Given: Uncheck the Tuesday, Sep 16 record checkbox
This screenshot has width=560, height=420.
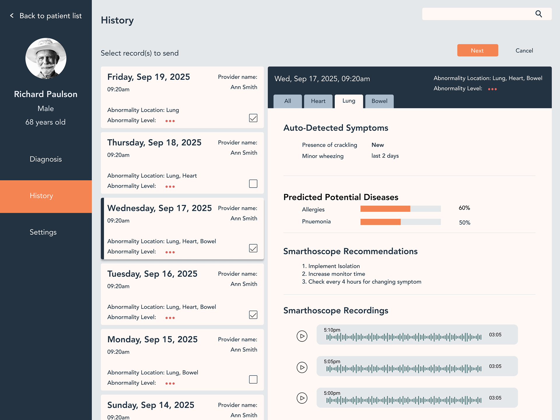Looking at the screenshot, I should click(253, 315).
